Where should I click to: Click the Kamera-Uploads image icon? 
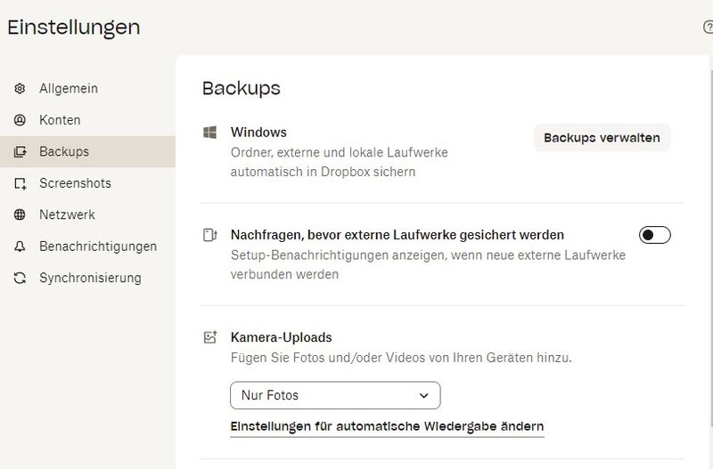[210, 337]
